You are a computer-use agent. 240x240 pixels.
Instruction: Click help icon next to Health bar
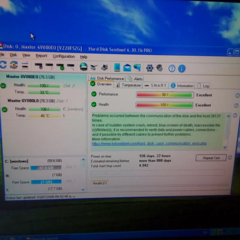point(236,106)
